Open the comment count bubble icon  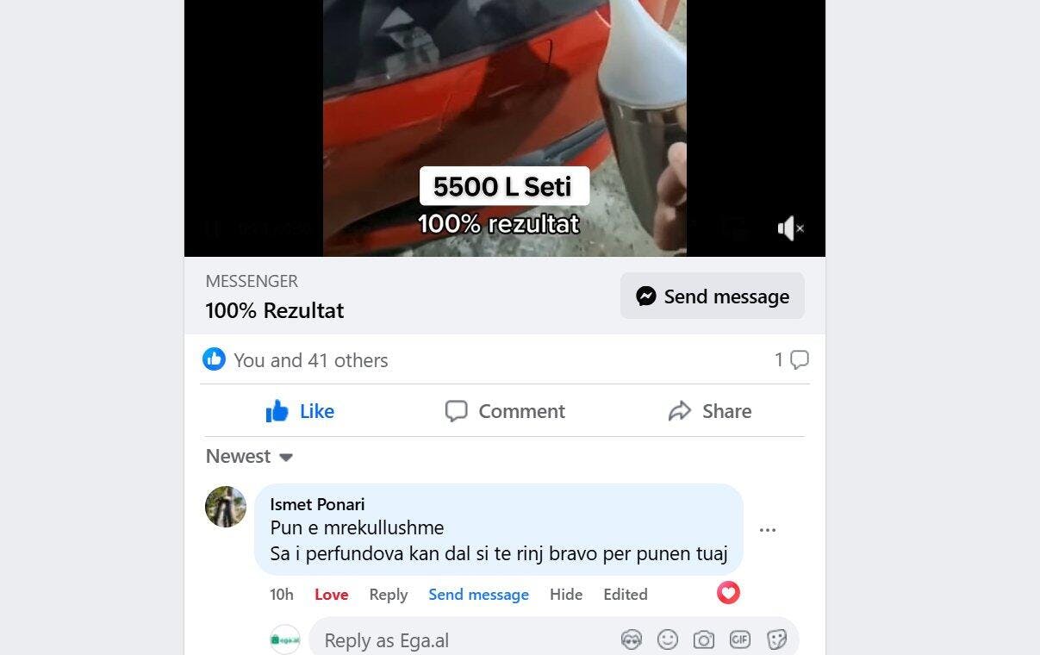[x=800, y=359]
